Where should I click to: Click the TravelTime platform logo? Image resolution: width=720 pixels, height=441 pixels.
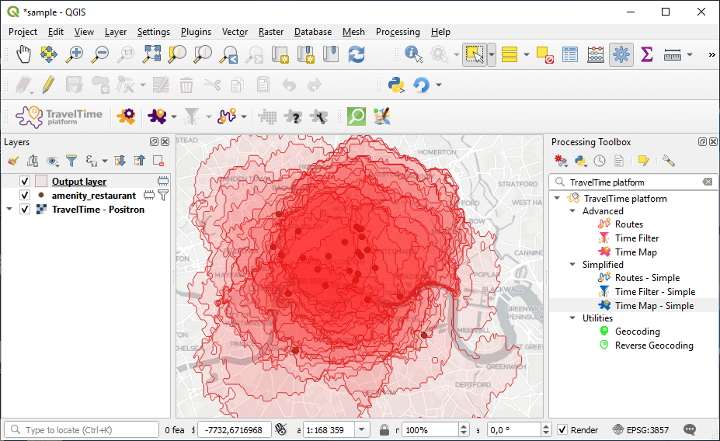60,116
